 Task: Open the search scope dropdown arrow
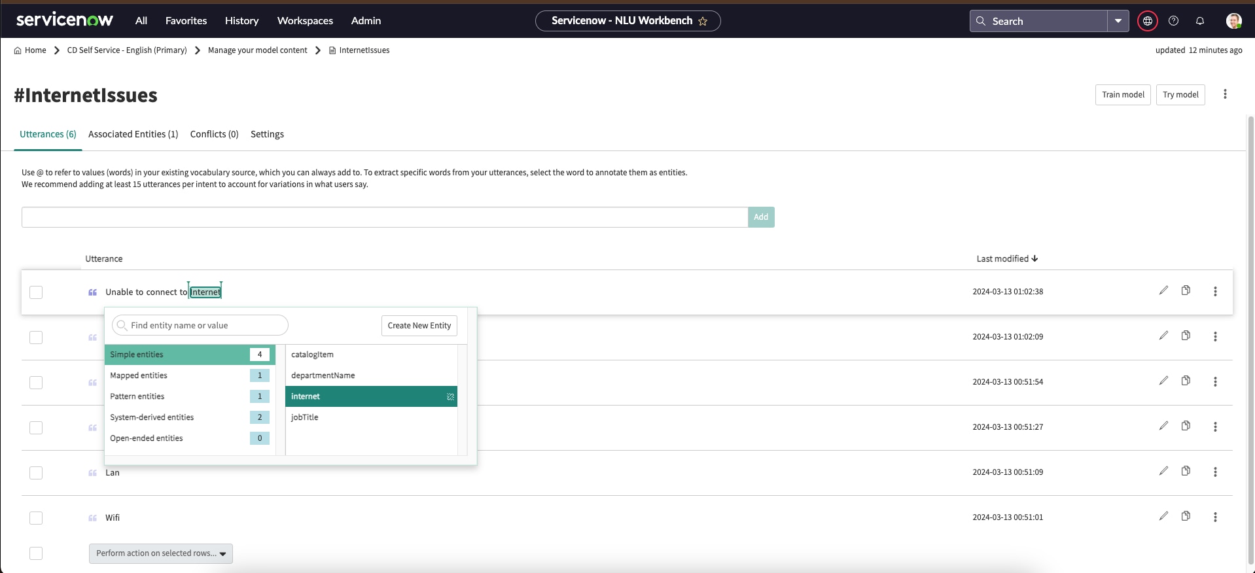[1118, 21]
